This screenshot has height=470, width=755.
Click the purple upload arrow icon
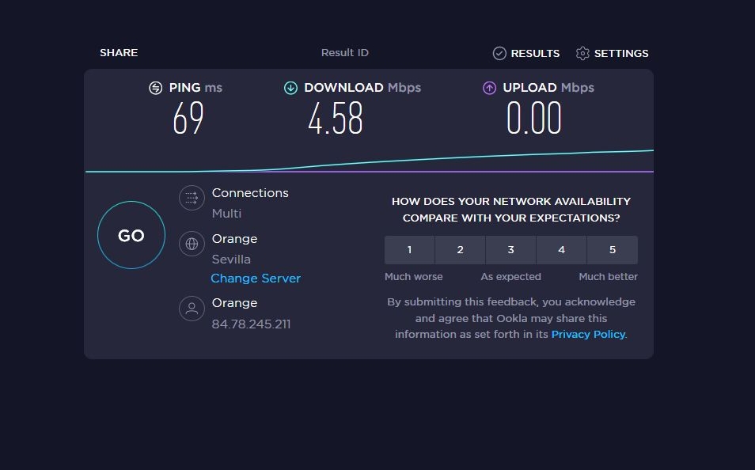489,88
